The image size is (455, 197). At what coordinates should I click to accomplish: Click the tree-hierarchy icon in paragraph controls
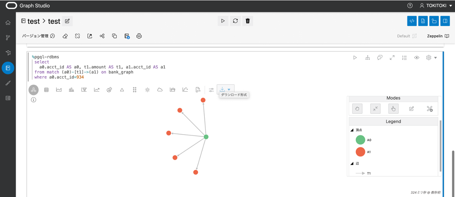[368, 58]
